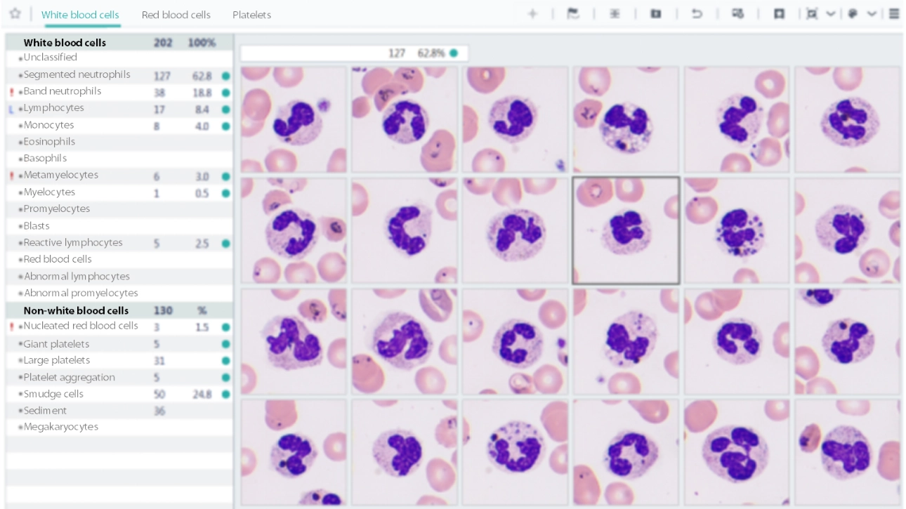The image size is (906, 509).
Task: Select Reactive lymphocytes in the cell list
Action: [x=73, y=243]
